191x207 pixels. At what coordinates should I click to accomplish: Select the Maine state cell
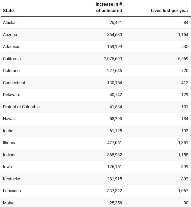click(9, 203)
